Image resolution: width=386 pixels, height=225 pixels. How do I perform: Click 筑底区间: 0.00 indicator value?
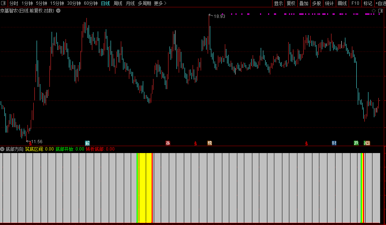(40, 149)
